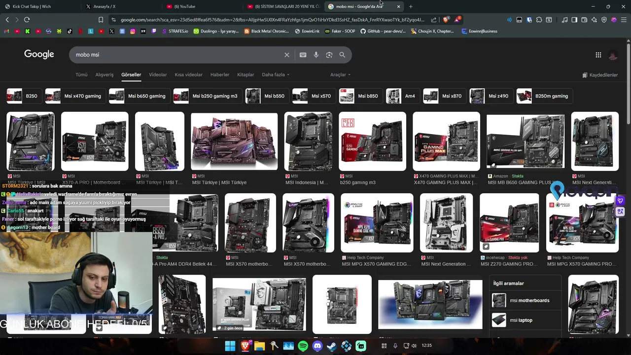
Task: Switch to the Tümü results tab
Action: click(81, 75)
